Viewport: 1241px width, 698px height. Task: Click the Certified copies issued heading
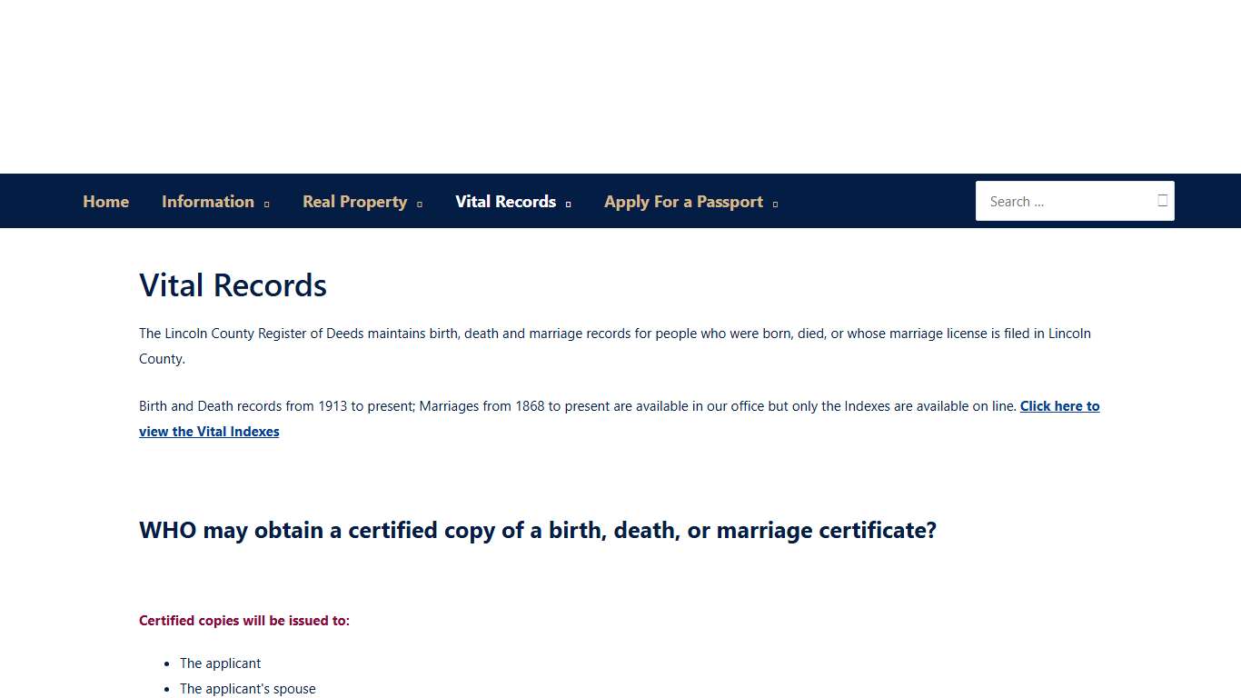[244, 620]
